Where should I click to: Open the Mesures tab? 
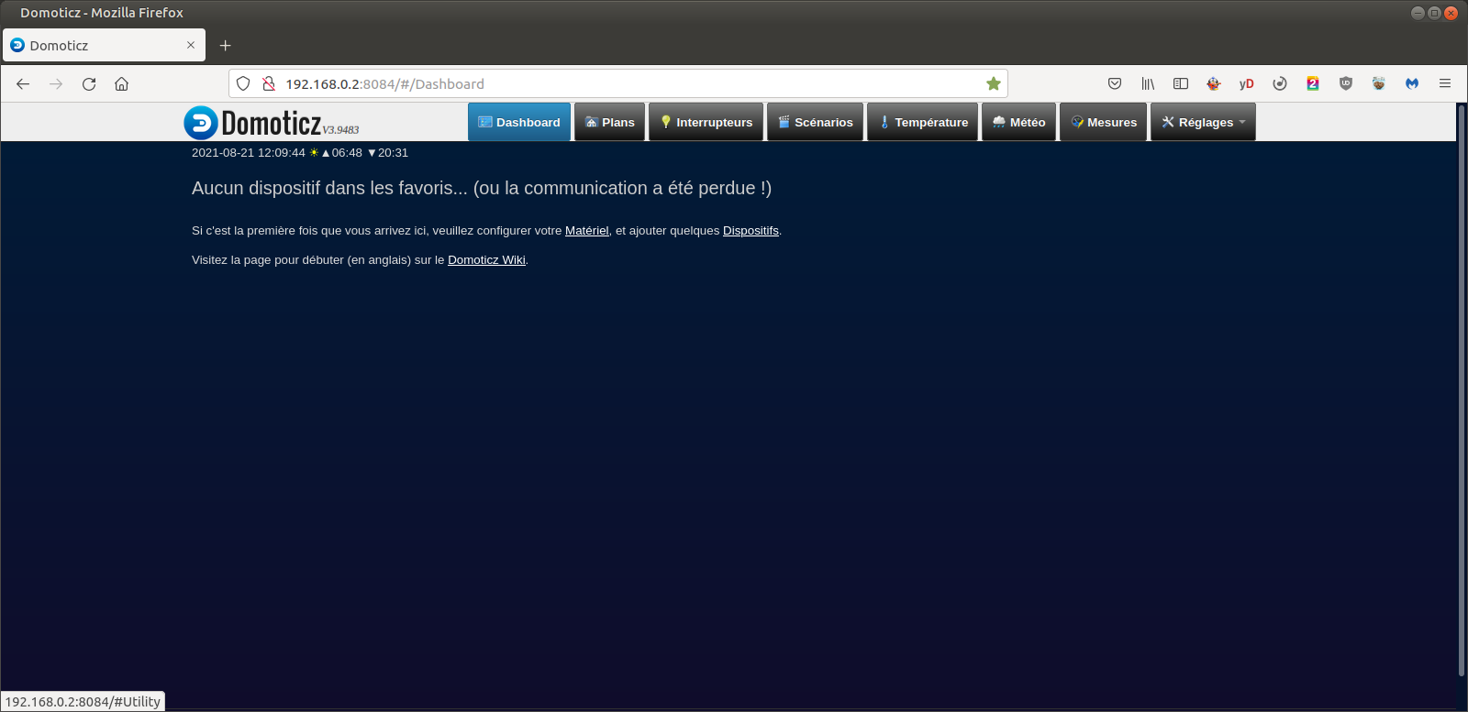[x=1103, y=122]
